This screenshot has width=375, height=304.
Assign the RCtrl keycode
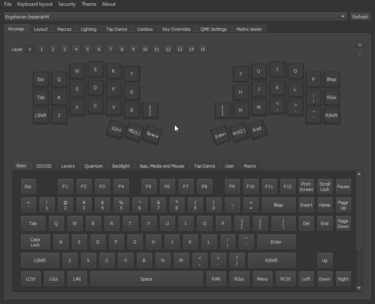(x=285, y=279)
